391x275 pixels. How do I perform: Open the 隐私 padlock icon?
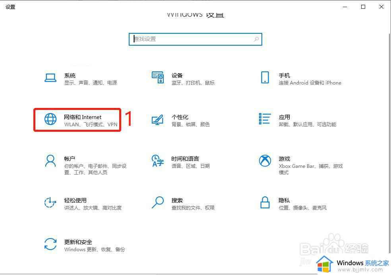[x=265, y=202]
